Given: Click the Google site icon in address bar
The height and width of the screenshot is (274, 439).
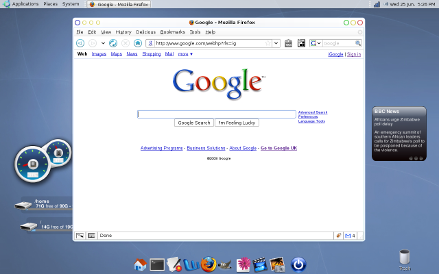Looking at the screenshot, I should [x=150, y=43].
